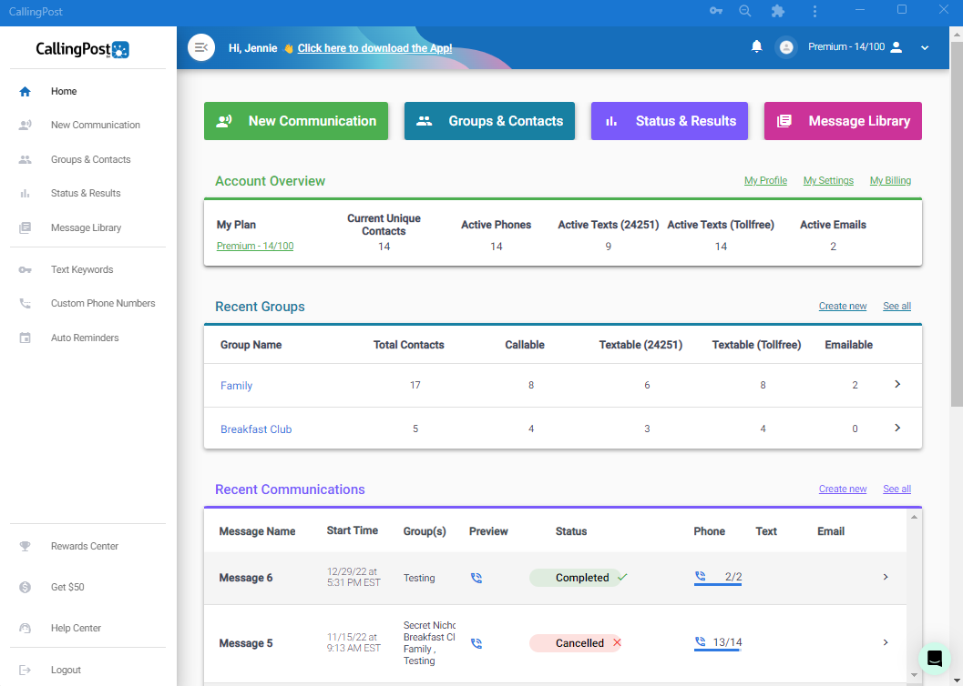Open the browser extensions puzzle icon
The image size is (963, 686).
(x=778, y=12)
